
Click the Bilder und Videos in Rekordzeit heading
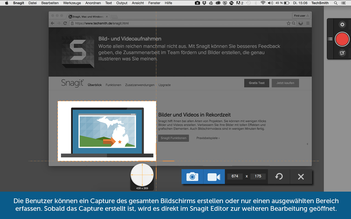(194, 115)
